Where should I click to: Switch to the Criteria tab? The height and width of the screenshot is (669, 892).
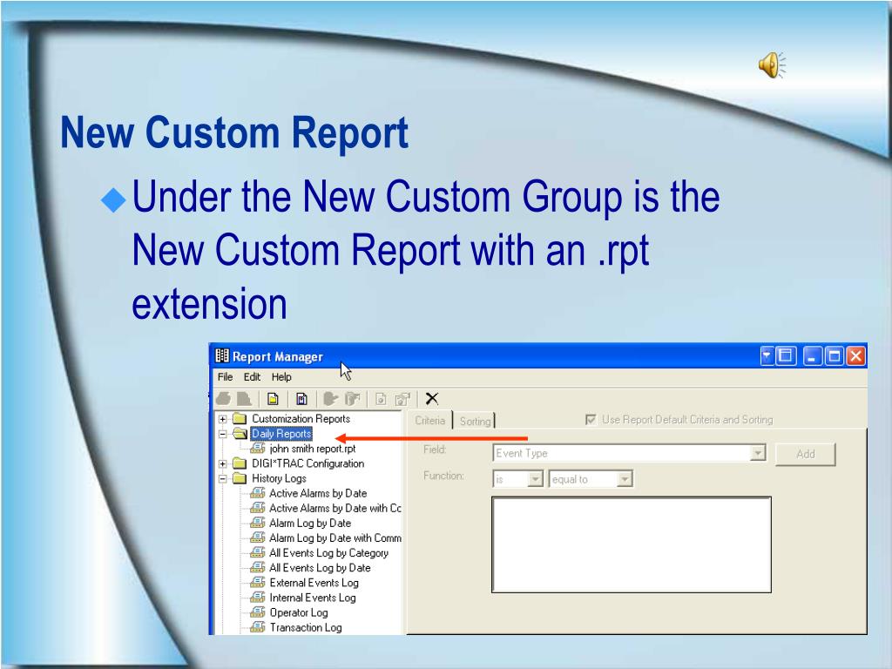click(430, 421)
